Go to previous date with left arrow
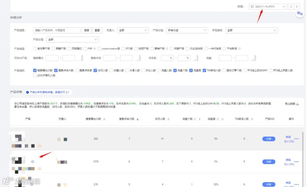This screenshot has height=187, width=306. click(x=291, y=6)
